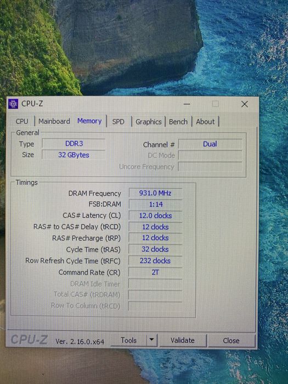Click the CAS# Latency (CL) label

pos(92,216)
